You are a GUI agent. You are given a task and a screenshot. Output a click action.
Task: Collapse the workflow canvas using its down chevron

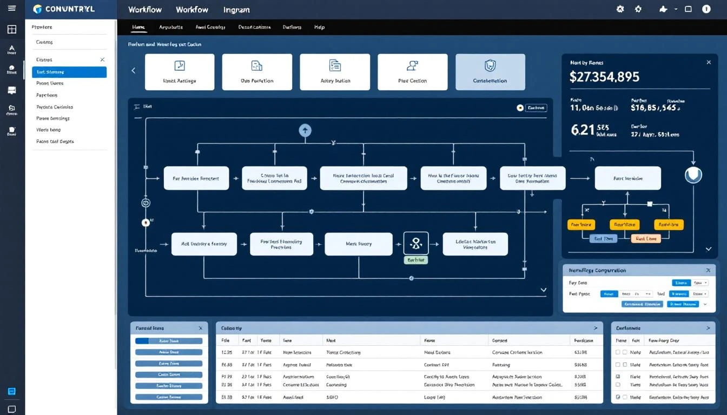[x=544, y=290]
